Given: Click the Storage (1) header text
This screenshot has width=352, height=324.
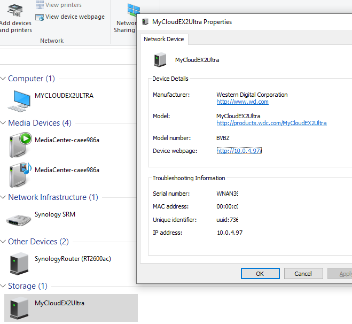Looking at the screenshot, I should [x=28, y=286].
